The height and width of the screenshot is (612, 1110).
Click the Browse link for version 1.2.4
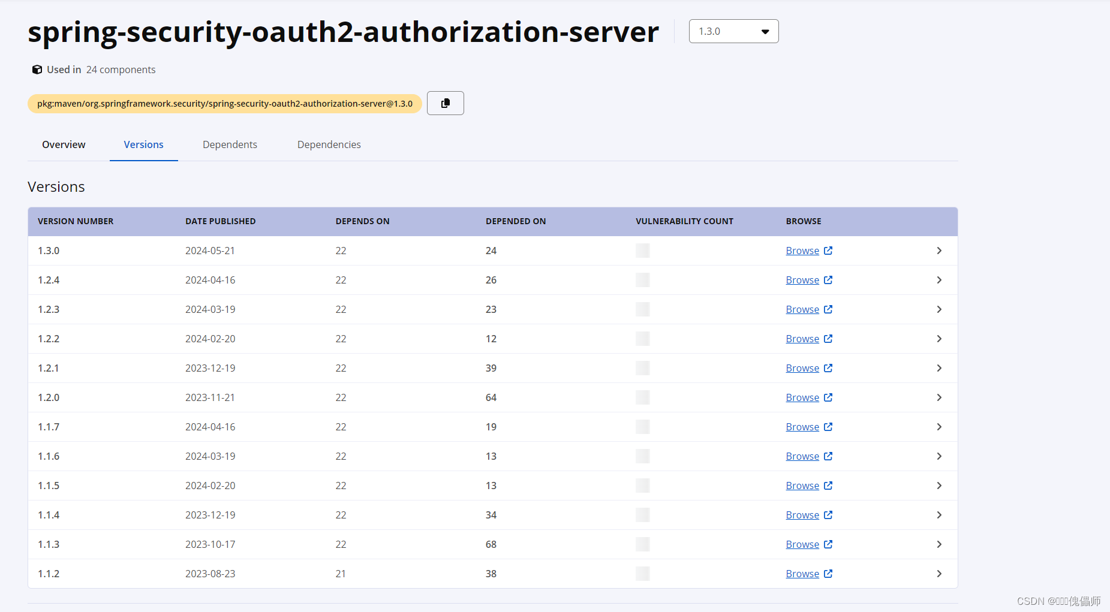coord(802,280)
